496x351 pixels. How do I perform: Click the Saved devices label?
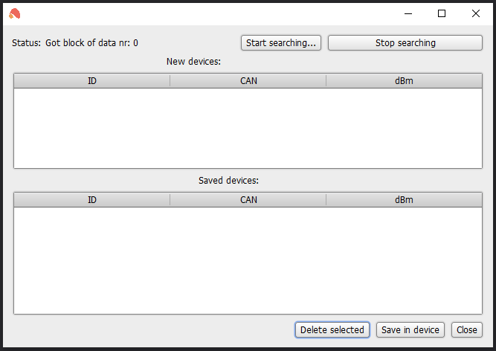[228, 180]
